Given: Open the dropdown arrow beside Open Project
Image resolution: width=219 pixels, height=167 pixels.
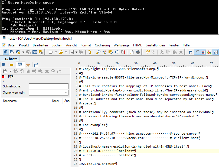Looking at the screenshot, I should (x=23, y=52).
